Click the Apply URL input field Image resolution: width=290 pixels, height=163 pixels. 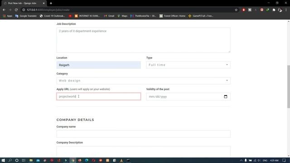tap(99, 96)
